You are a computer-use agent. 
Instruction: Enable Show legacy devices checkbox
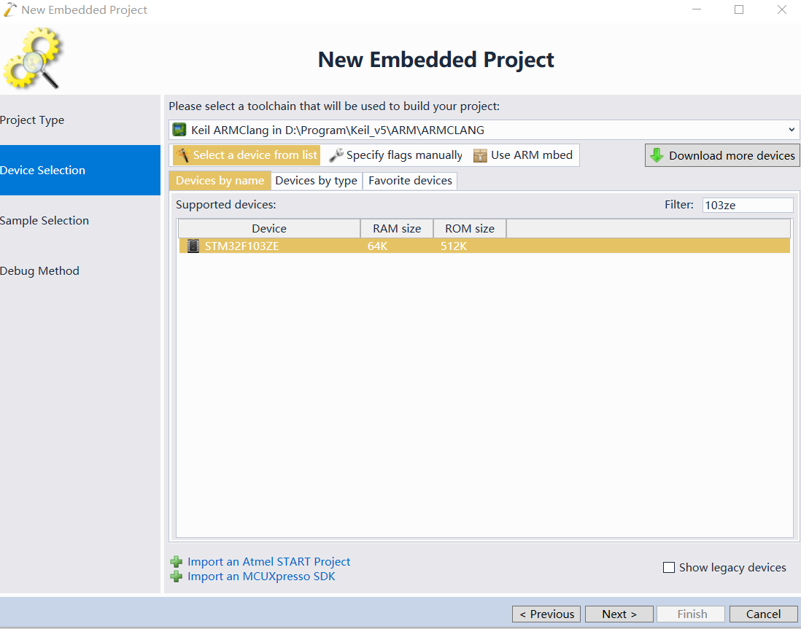click(x=669, y=568)
